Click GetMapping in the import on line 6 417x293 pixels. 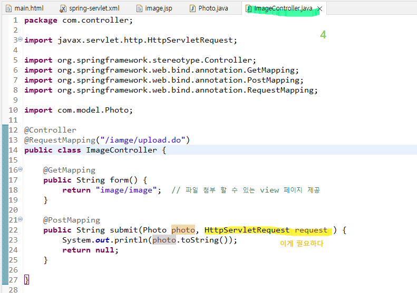click(x=271, y=70)
